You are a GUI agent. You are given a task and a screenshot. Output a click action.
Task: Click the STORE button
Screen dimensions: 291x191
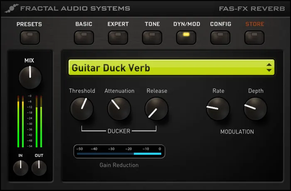[x=254, y=38]
